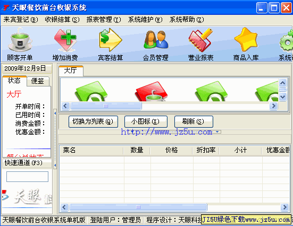This screenshot has width=293, height=226.
Task: Open the 系统维护(W) menu
Action: point(145,20)
